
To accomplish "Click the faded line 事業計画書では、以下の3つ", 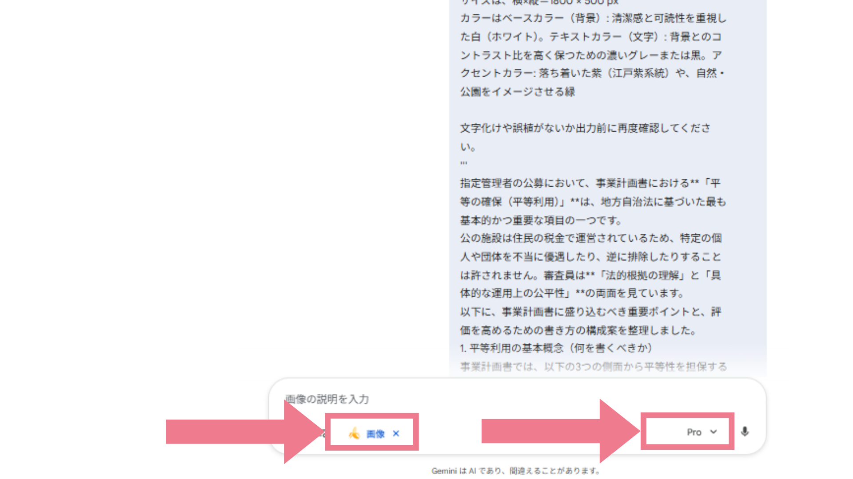I will click(593, 367).
